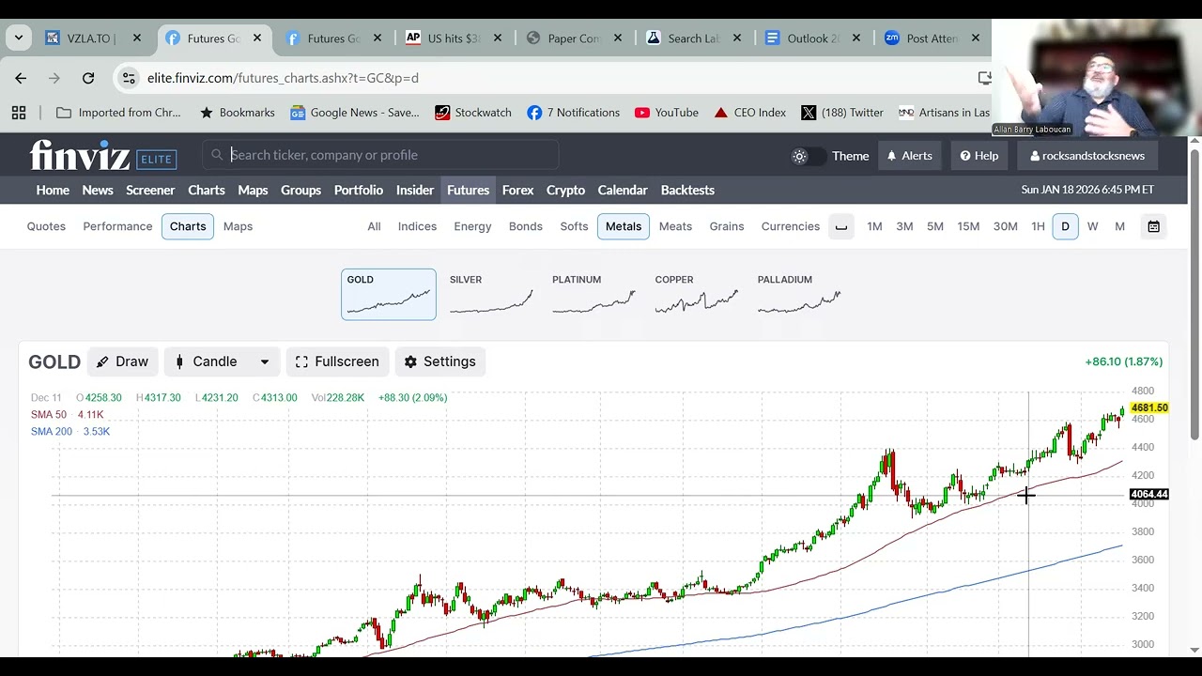Click the chart layout icon beside Currencies

point(841,226)
